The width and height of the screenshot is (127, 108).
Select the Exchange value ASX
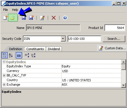point(91,85)
